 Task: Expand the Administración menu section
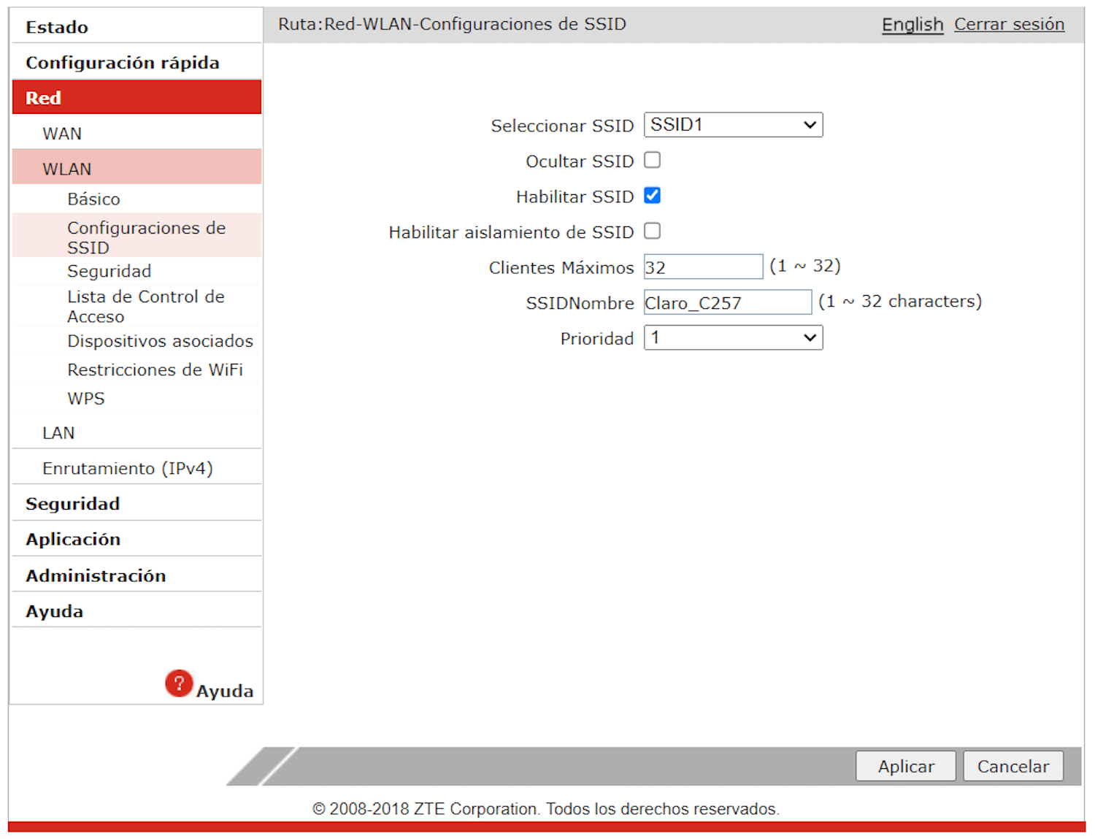pos(96,575)
